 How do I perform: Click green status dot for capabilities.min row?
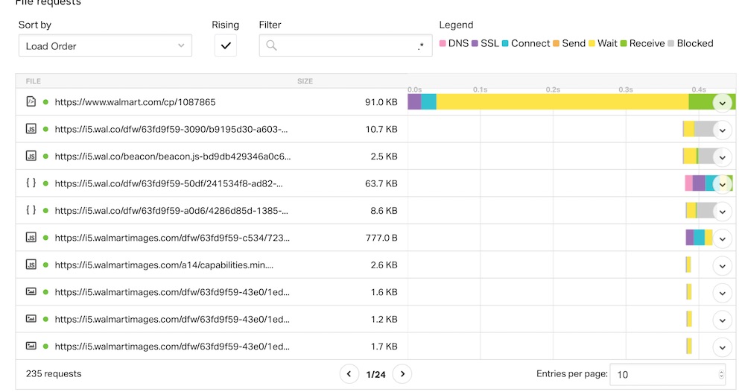coord(45,265)
